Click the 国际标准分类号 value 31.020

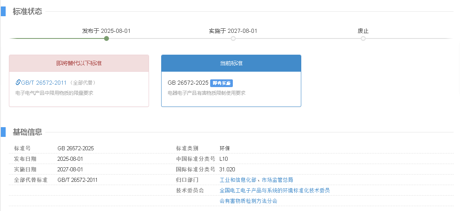pyautogui.click(x=227, y=169)
